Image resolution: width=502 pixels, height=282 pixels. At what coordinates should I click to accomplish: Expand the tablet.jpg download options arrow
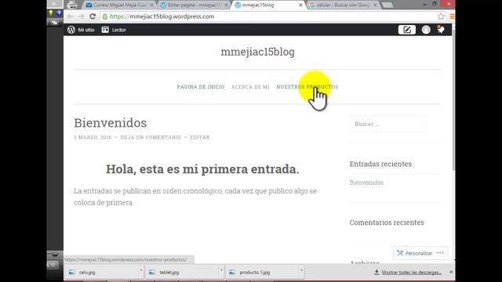point(221,270)
